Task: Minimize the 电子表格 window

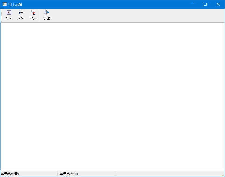Action: point(193,4)
